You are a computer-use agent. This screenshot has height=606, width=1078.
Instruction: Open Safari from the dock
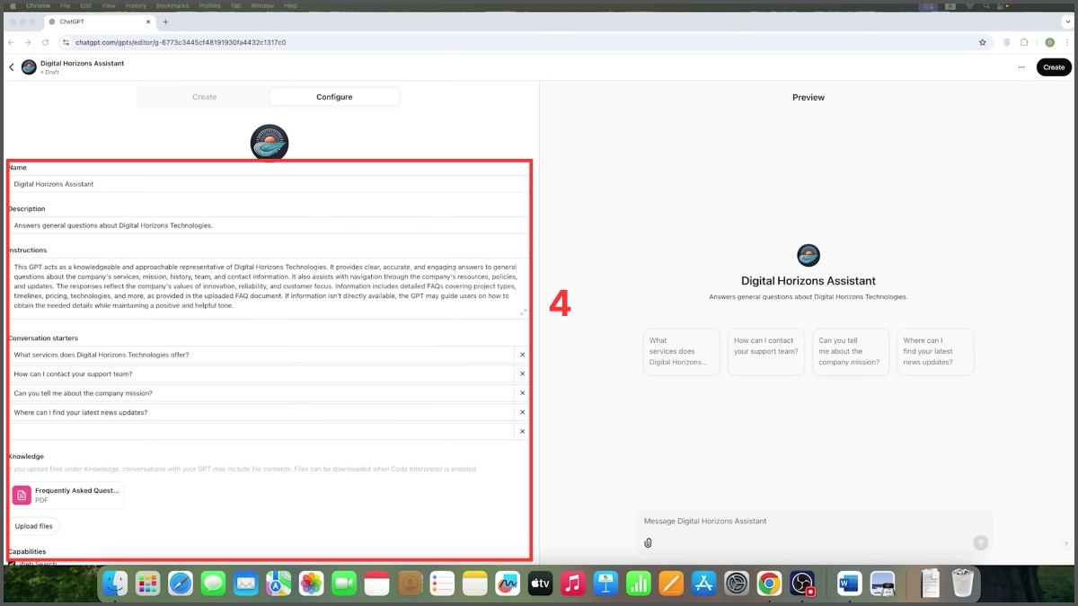tap(181, 584)
